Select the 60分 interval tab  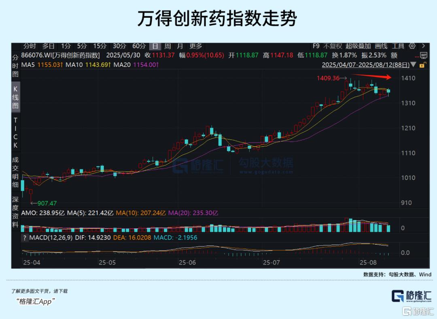click(x=139, y=46)
